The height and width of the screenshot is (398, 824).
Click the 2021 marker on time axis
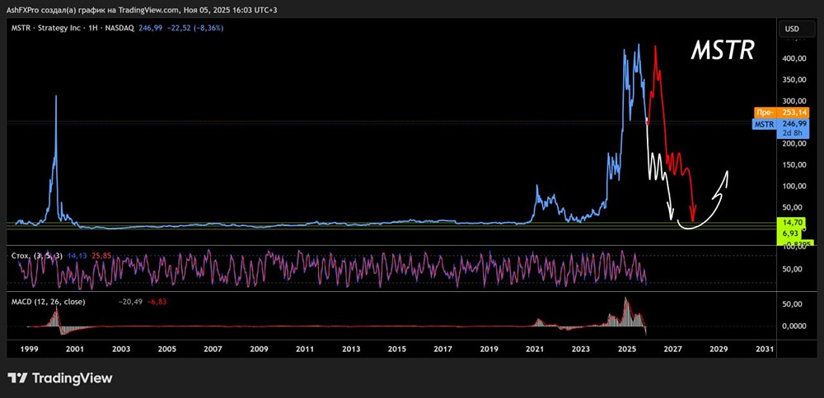[x=535, y=349]
